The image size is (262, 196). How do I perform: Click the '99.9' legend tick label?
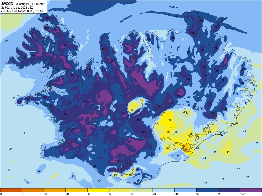pyautogui.click(x=243, y=194)
